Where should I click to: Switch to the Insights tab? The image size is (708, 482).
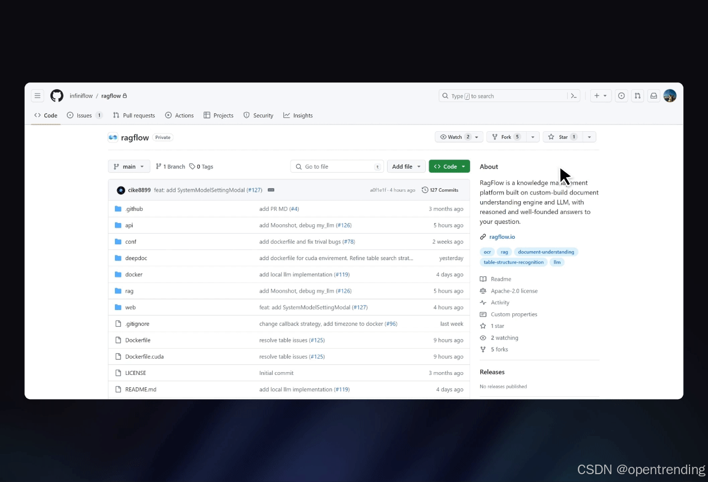pos(298,115)
